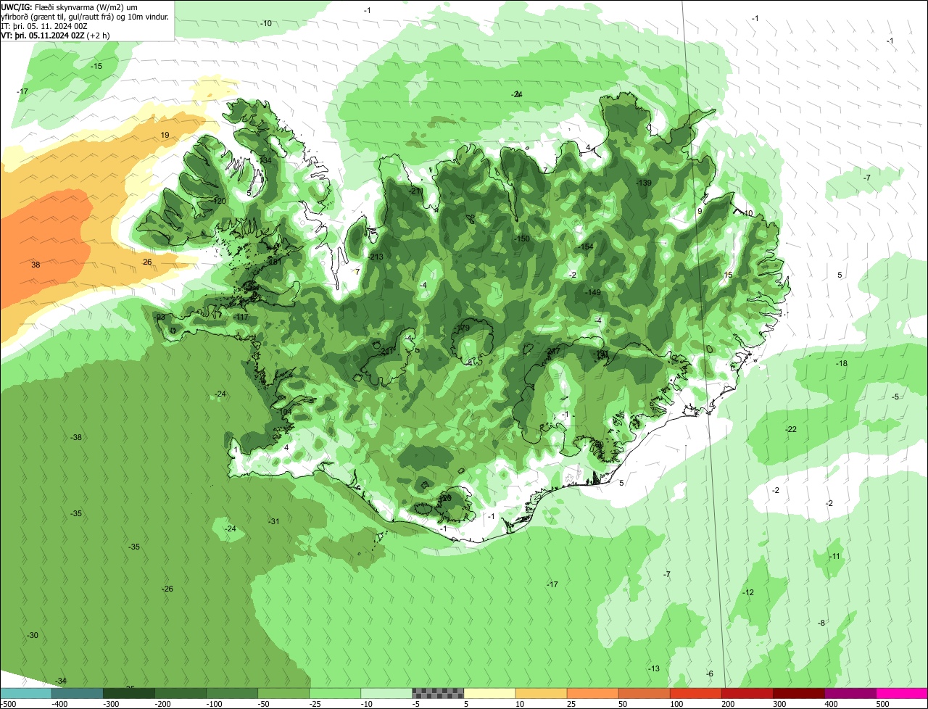This screenshot has height=709, width=928.
Task: Click the 'VT: þri. 05.11.2024 02Z (+2 h)' line
Action: coord(56,35)
